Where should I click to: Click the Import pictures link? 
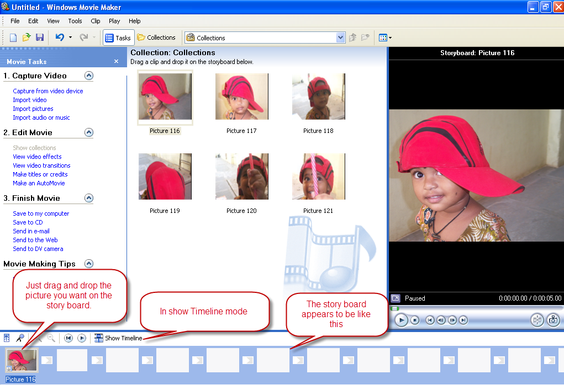[34, 109]
